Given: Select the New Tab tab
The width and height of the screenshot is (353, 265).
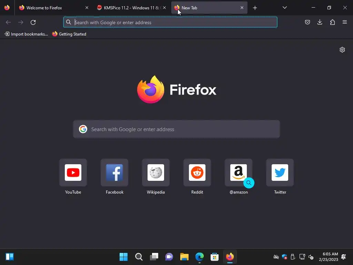Looking at the screenshot, I should click(209, 8).
